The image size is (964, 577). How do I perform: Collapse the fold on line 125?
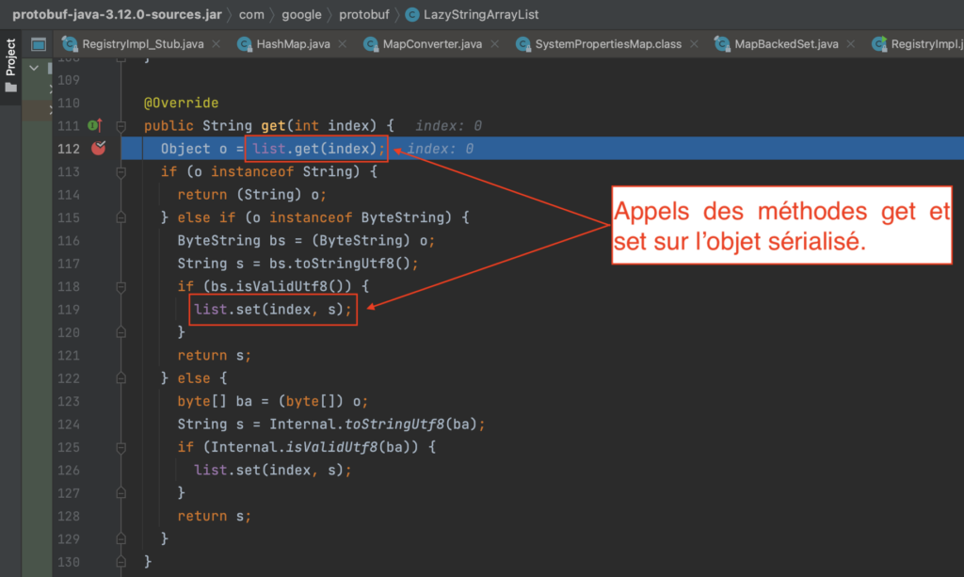[121, 448]
